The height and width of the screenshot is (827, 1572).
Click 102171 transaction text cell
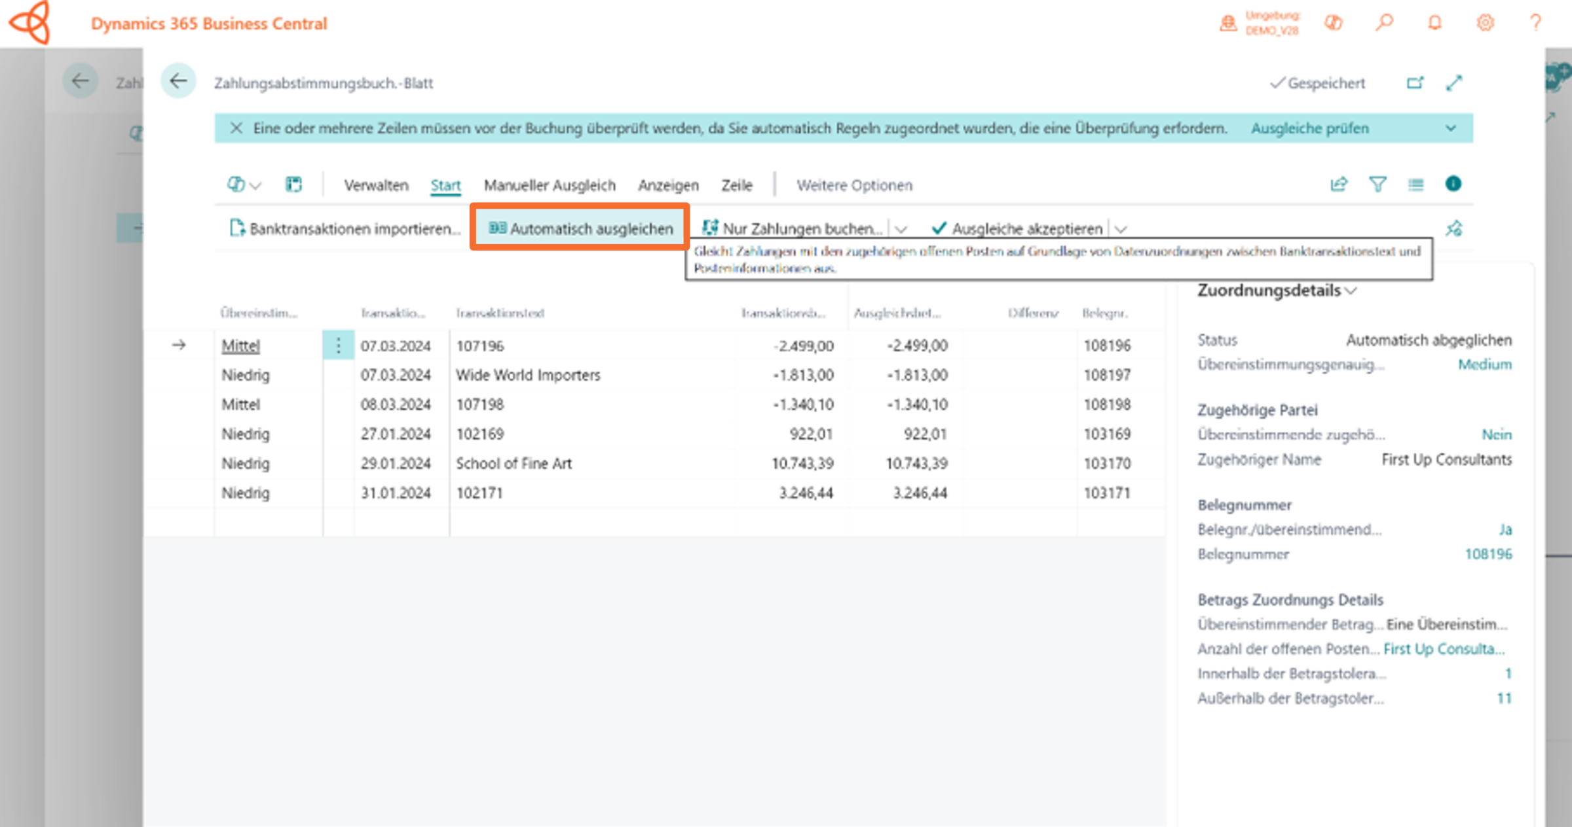click(479, 493)
